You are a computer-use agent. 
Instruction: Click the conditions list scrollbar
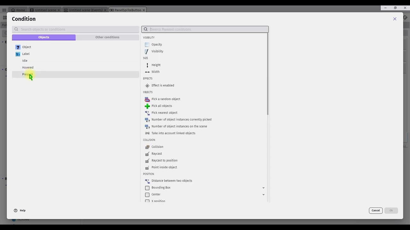267,74
